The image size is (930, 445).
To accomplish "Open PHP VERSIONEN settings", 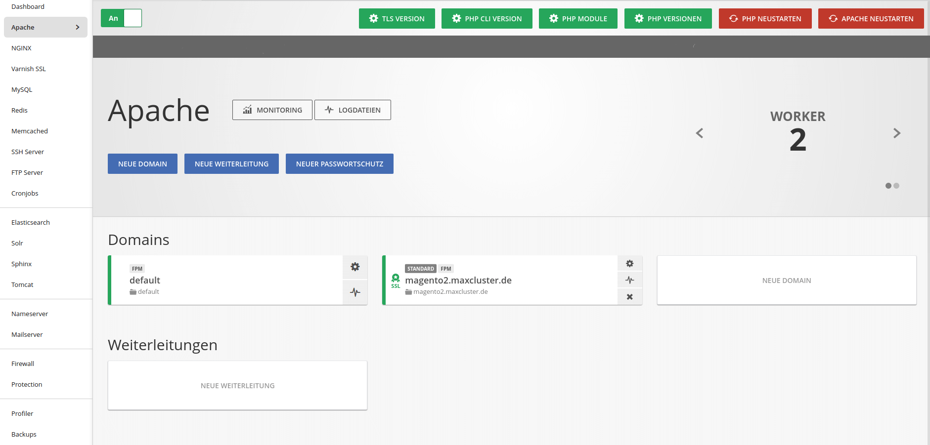I will [668, 19].
